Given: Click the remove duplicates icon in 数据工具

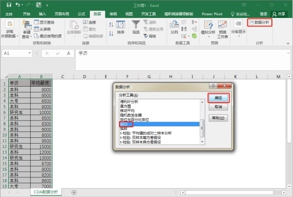Looking at the screenshot, I should tap(184, 29).
